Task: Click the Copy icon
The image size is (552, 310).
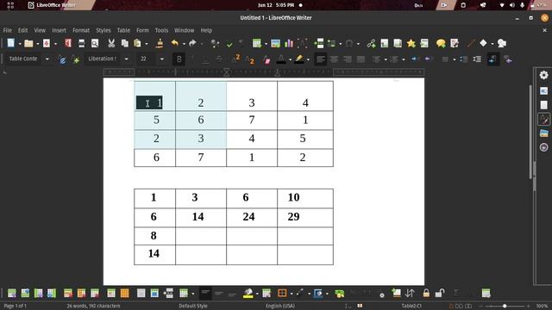Action: [x=124, y=43]
